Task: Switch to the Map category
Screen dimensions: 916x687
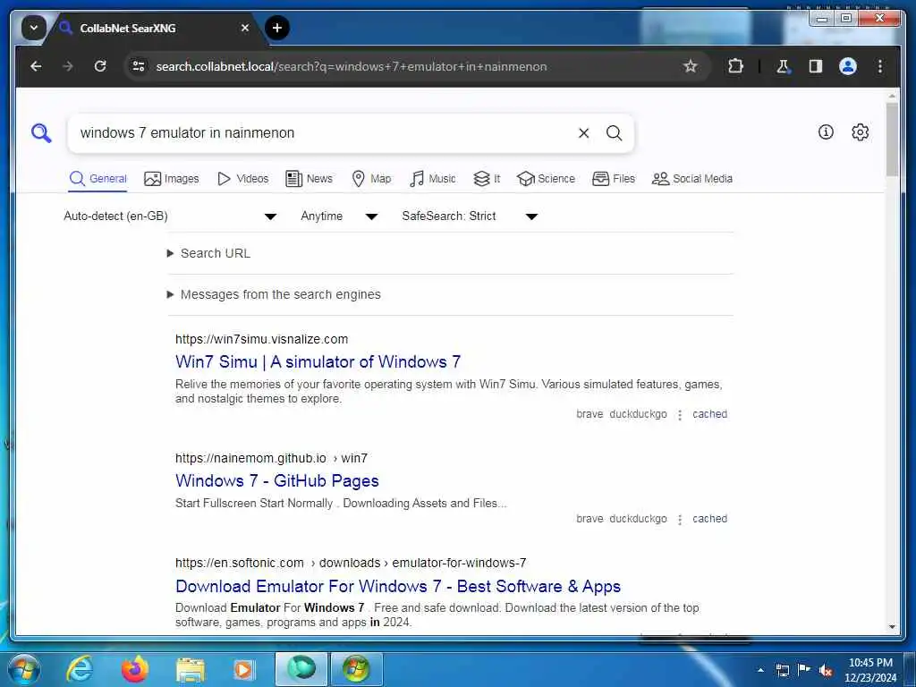Action: click(x=371, y=179)
